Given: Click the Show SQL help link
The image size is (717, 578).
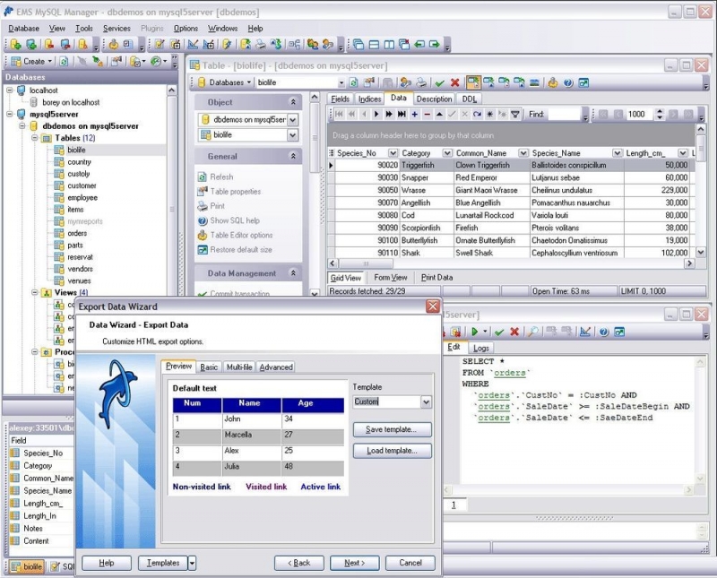Looking at the screenshot, I should point(235,220).
